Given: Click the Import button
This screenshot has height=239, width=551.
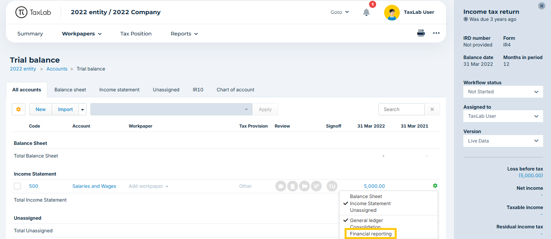Looking at the screenshot, I should [x=66, y=109].
